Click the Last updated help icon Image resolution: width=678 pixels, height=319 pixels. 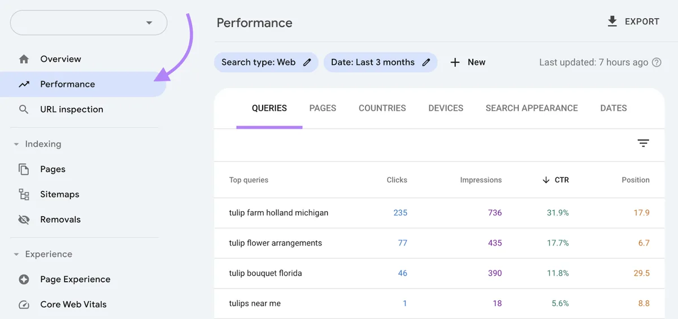pos(657,63)
